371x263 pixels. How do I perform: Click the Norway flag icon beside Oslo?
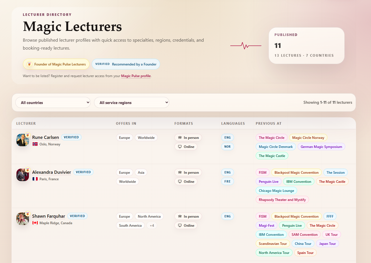pyautogui.click(x=35, y=144)
